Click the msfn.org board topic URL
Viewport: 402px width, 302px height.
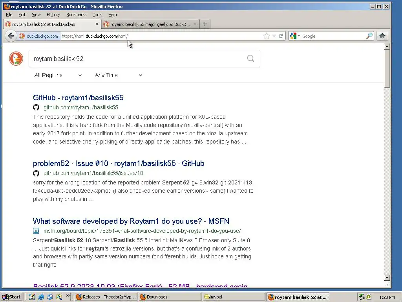(142, 231)
